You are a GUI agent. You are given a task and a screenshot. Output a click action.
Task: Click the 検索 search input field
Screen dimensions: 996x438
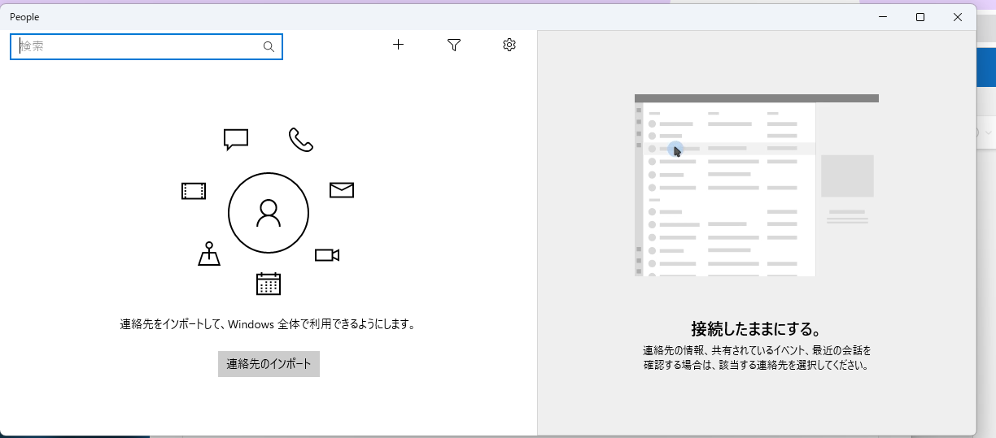click(x=146, y=46)
